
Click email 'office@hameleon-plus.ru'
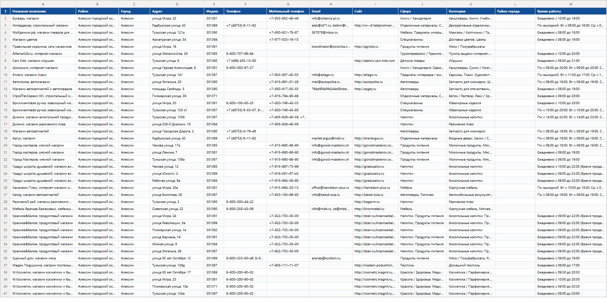coord(331,188)
